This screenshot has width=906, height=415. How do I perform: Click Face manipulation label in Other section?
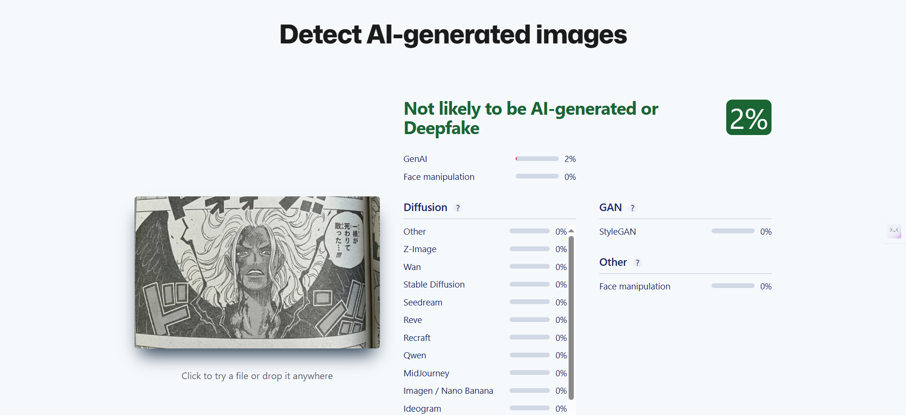[635, 286]
